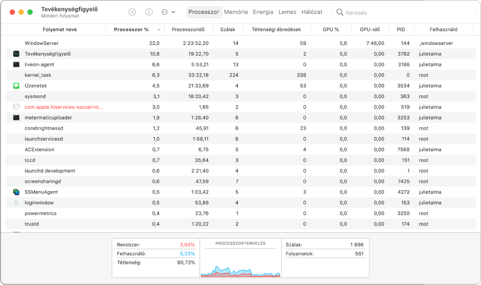
Task: Select the trustd process row
Action: click(x=240, y=224)
